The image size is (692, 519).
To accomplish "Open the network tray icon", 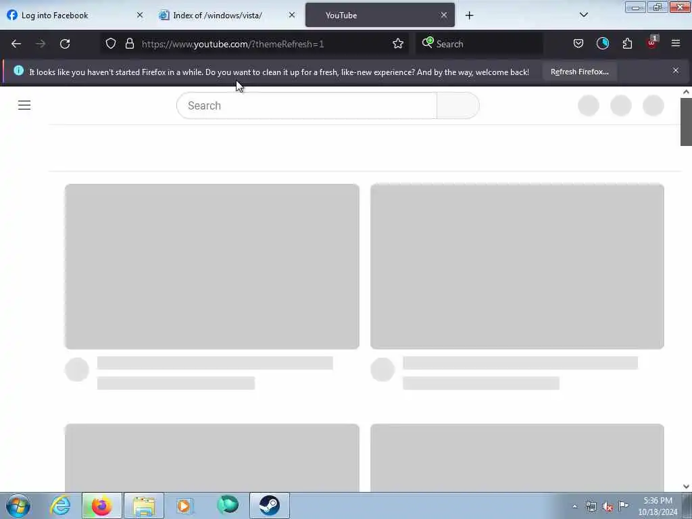I will point(591,506).
